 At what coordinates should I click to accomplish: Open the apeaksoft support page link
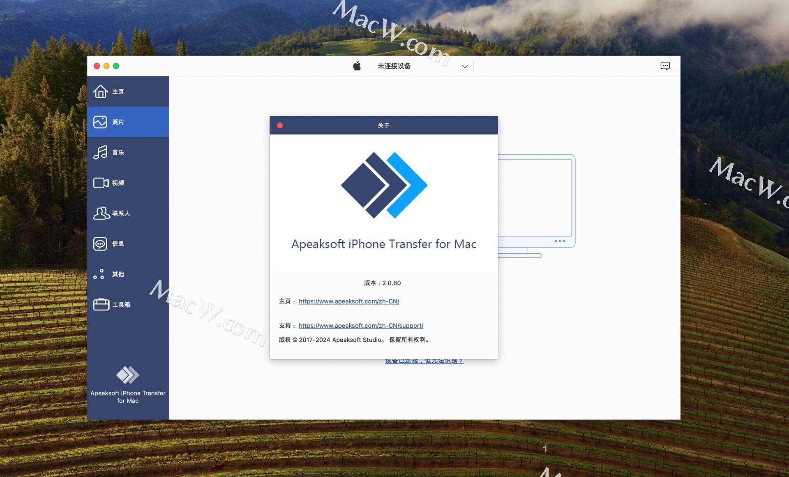pyautogui.click(x=361, y=326)
